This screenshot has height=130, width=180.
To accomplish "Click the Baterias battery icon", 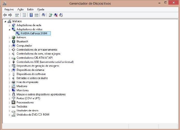I will pyautogui.click(x=13, y=37).
